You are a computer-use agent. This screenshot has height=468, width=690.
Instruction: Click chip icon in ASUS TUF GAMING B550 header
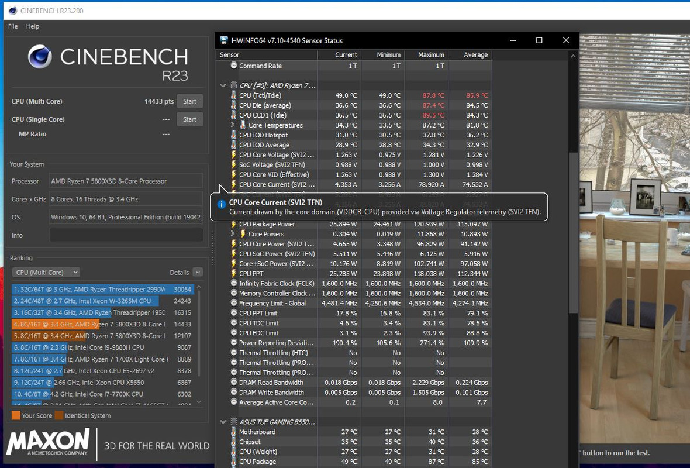pyautogui.click(x=234, y=422)
